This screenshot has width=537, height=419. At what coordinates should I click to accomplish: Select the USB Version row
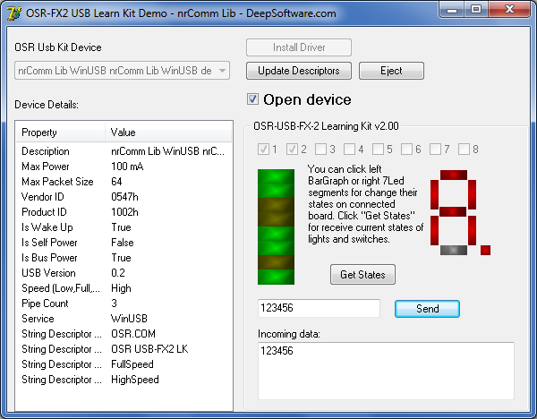[x=124, y=273]
